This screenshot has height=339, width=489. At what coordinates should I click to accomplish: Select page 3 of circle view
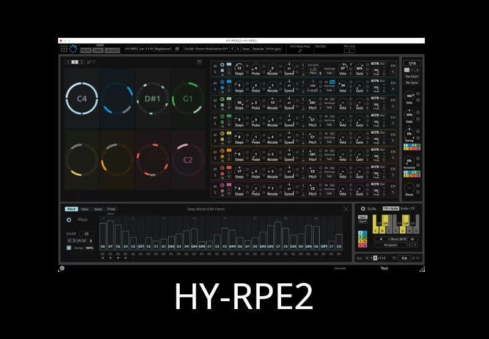pos(81,62)
